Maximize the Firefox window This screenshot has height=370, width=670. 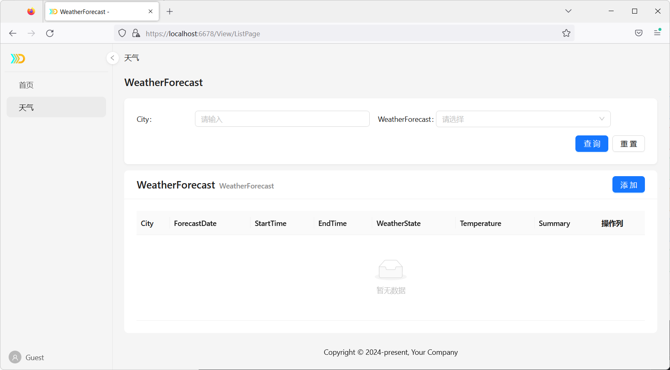tap(635, 11)
